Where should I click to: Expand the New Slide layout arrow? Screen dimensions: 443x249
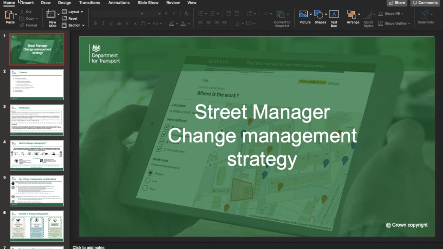tap(58, 15)
